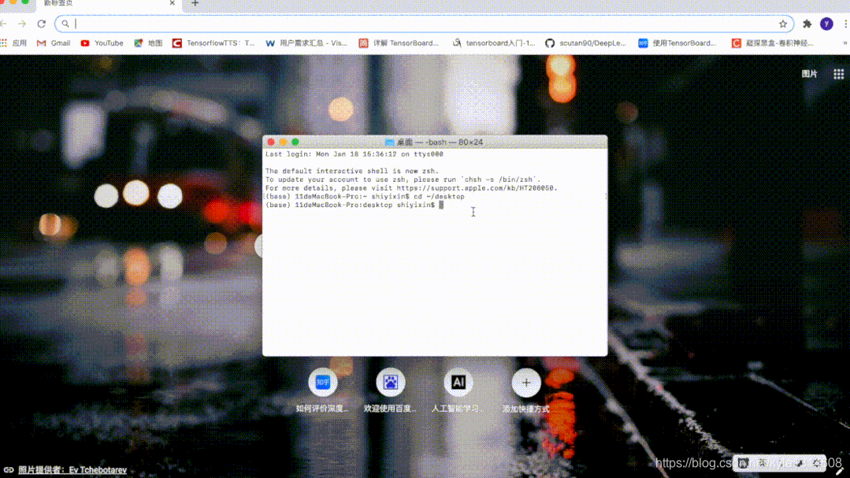Reload the page with the refresh icon
Image resolution: width=850 pixels, height=478 pixels.
click(x=42, y=24)
